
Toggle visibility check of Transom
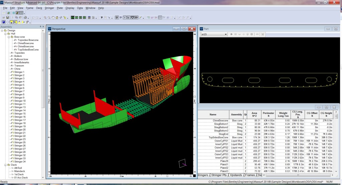[x=12, y=66]
